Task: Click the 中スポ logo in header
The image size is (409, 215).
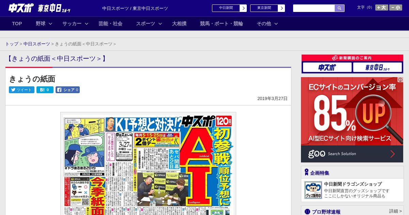Action: pyautogui.click(x=21, y=8)
